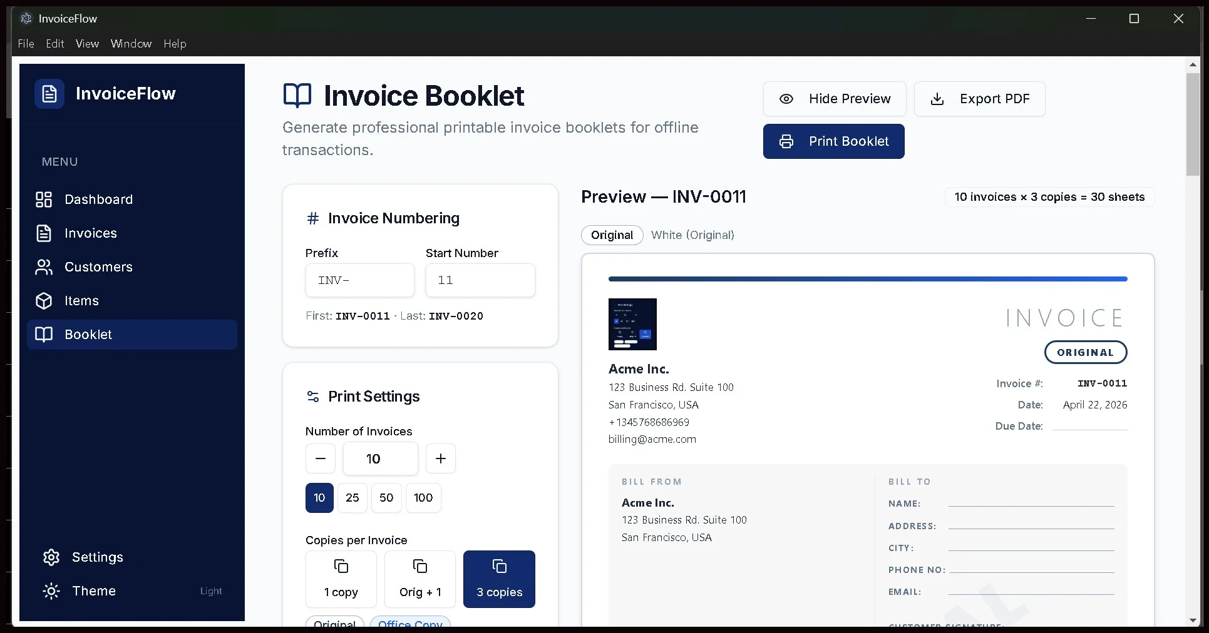
Task: Click the Start Number input field
Action: (480, 280)
